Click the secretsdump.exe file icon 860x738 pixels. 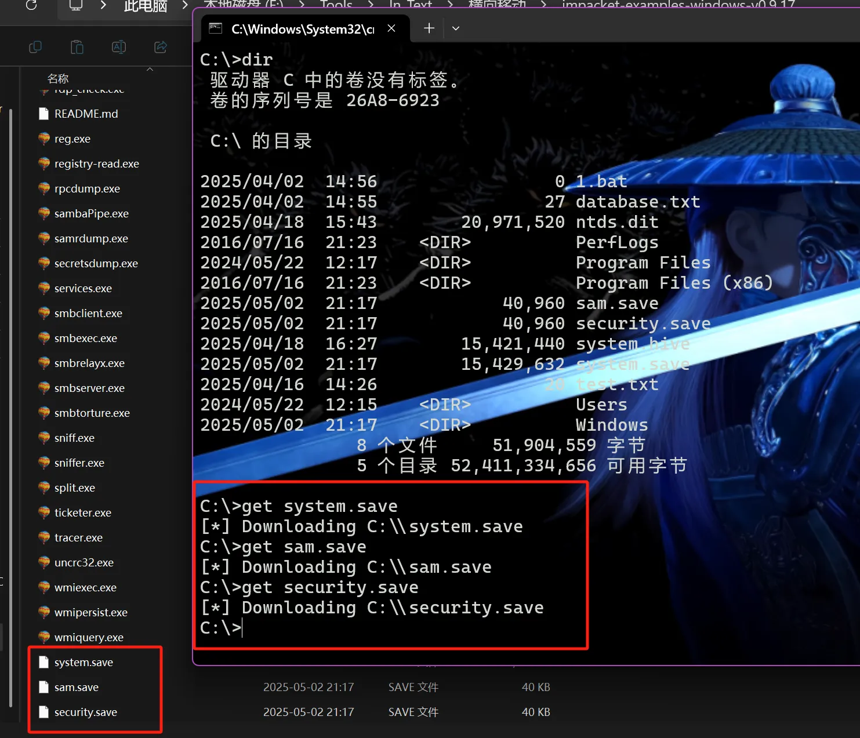44,263
